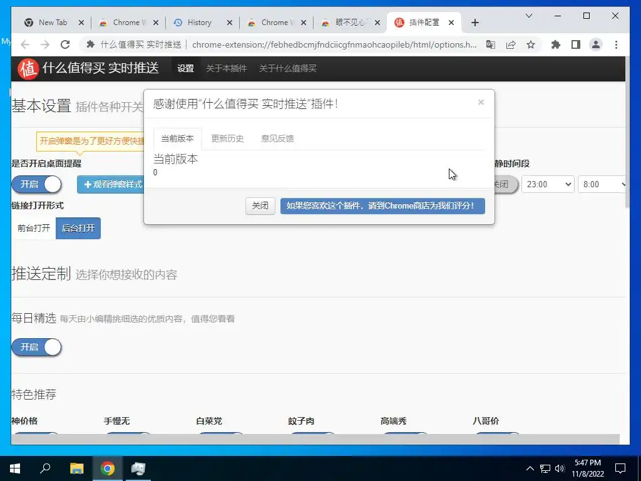641x481 pixels.
Task: Expand the tab search chevron
Action: click(x=528, y=16)
